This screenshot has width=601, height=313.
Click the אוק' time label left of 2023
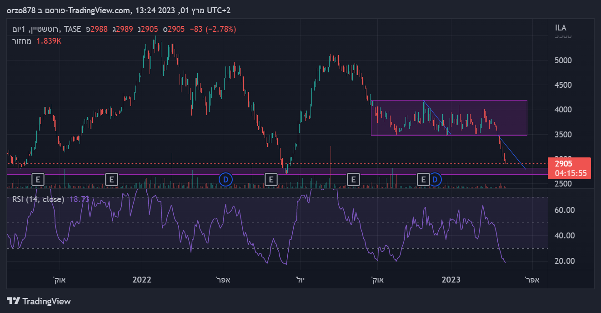tap(377, 280)
